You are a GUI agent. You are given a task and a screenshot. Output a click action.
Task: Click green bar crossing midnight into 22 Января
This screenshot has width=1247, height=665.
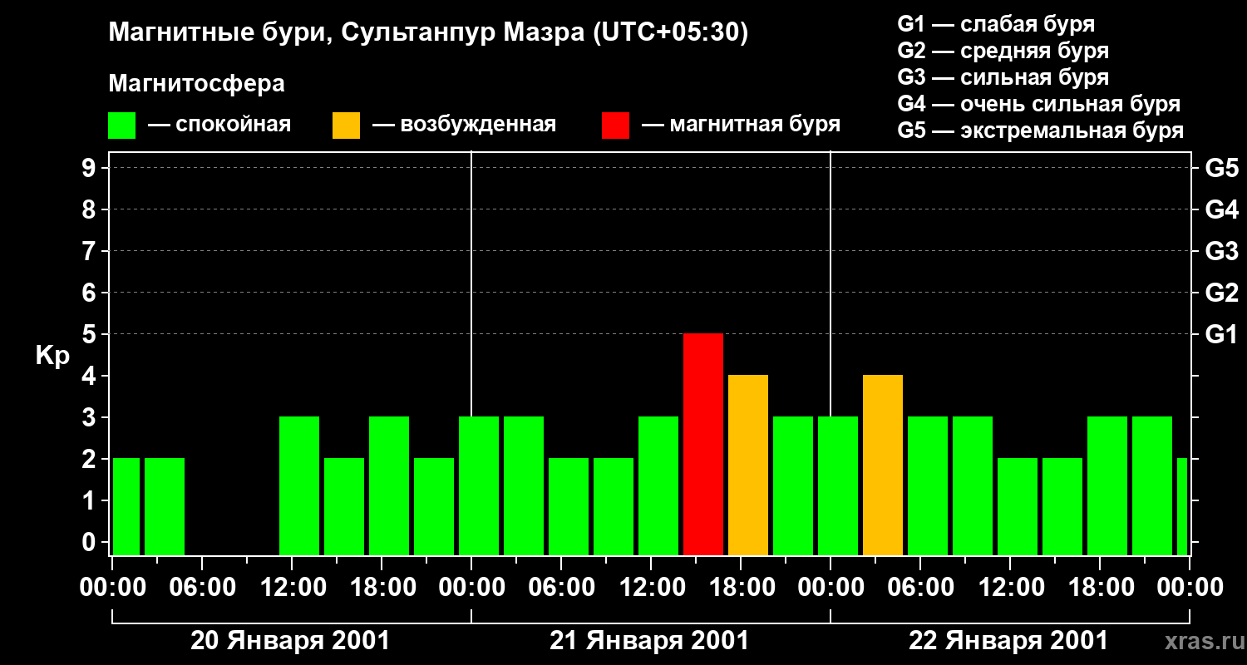(838, 486)
